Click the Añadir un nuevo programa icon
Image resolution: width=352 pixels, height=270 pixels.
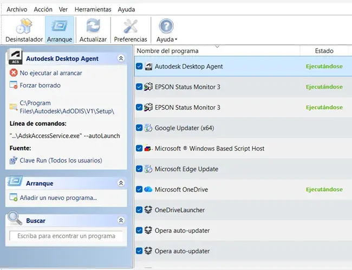pyautogui.click(x=14, y=198)
